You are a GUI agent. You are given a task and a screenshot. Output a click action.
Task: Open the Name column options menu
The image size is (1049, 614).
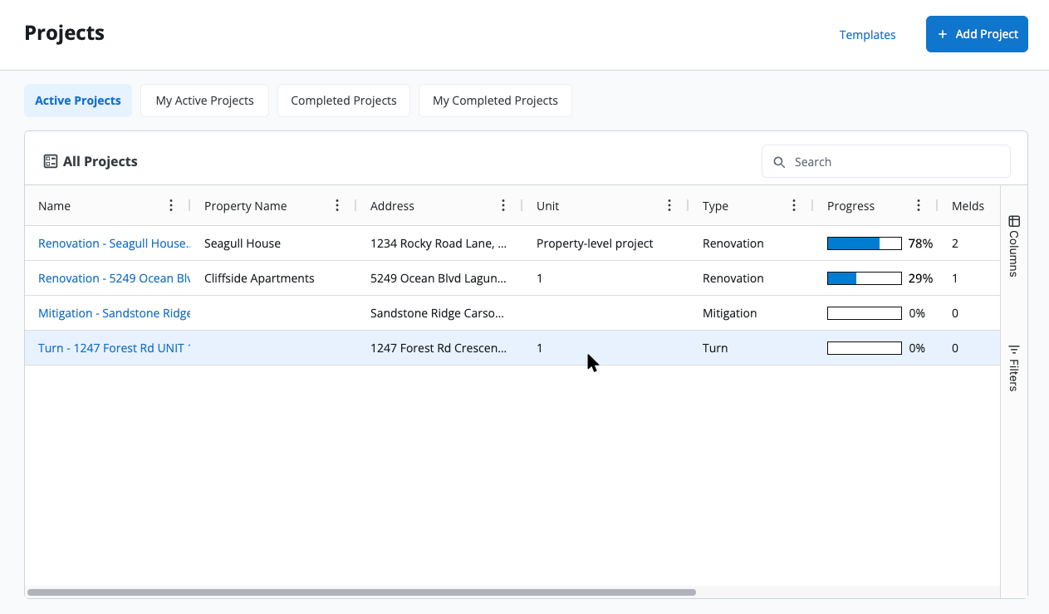(x=171, y=206)
